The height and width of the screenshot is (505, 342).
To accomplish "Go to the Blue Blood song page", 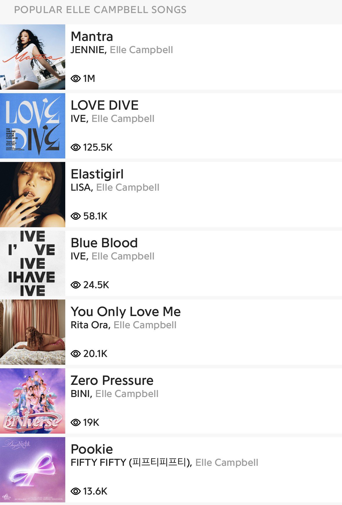I will tap(104, 243).
